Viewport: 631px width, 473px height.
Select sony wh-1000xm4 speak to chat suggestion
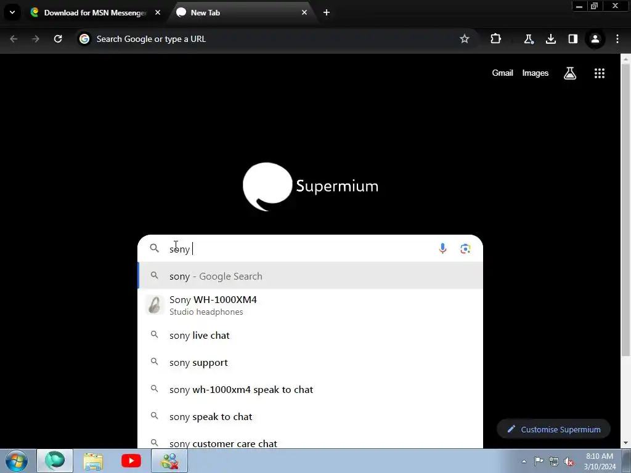pos(311,389)
